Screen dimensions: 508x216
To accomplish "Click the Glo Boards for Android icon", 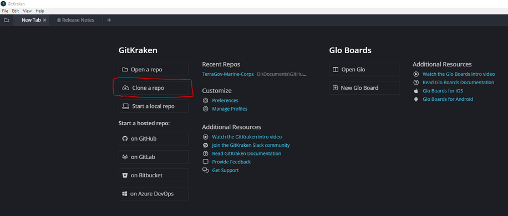I will coord(416,99).
